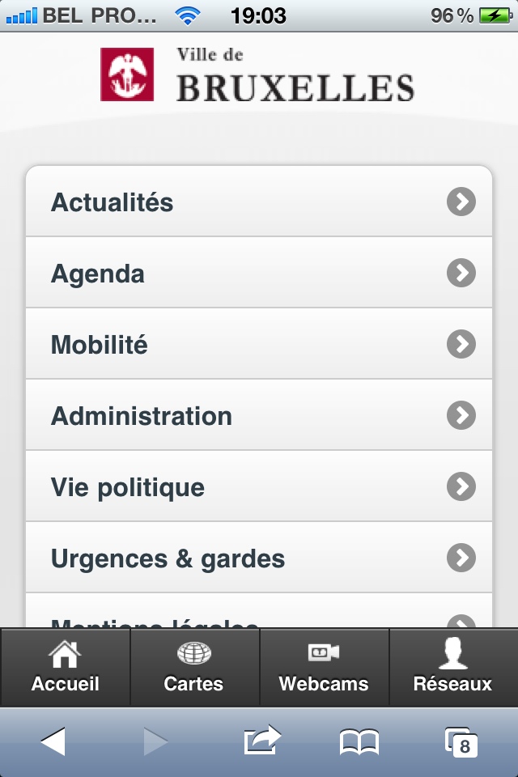Tap the Accueil home icon
This screenshot has height=777, width=518.
point(65,654)
